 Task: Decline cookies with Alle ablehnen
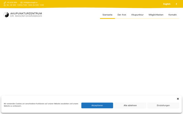click(x=130, y=105)
